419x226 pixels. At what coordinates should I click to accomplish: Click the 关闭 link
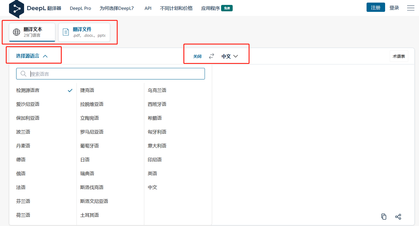(197, 56)
